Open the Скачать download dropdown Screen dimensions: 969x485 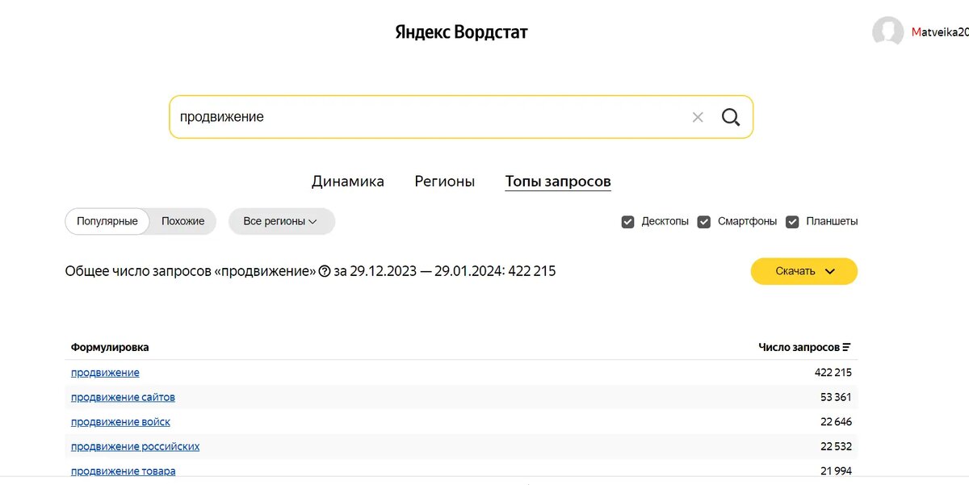(x=804, y=271)
